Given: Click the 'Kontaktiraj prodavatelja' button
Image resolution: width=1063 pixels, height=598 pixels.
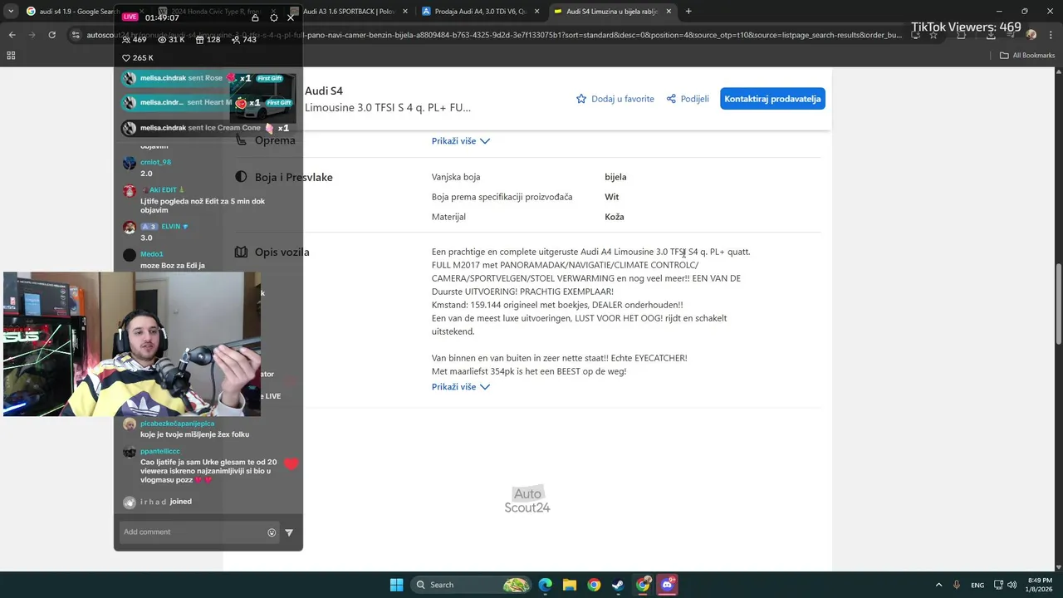Looking at the screenshot, I should (x=772, y=99).
